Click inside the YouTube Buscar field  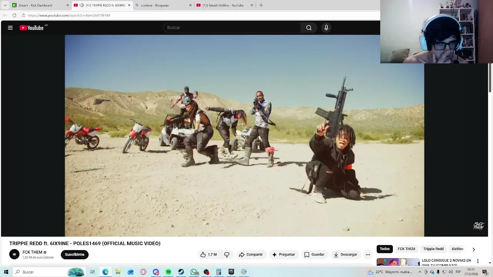231,28
